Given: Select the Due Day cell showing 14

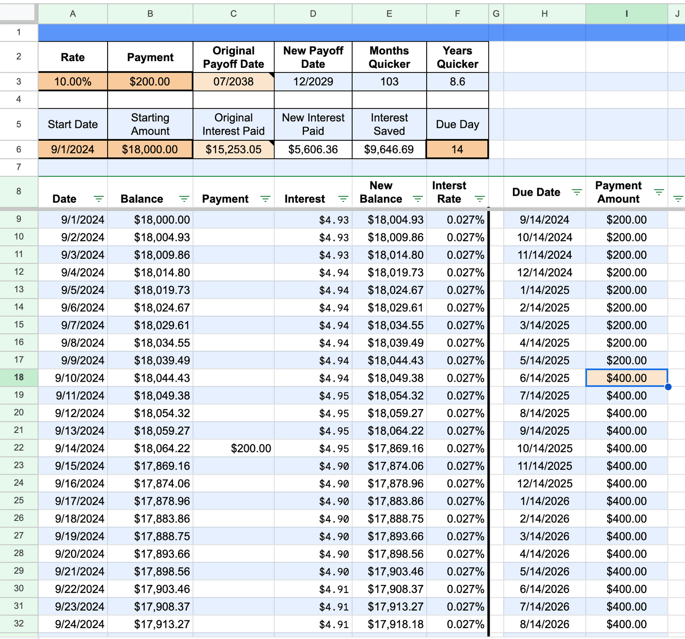Looking at the screenshot, I should click(x=457, y=149).
